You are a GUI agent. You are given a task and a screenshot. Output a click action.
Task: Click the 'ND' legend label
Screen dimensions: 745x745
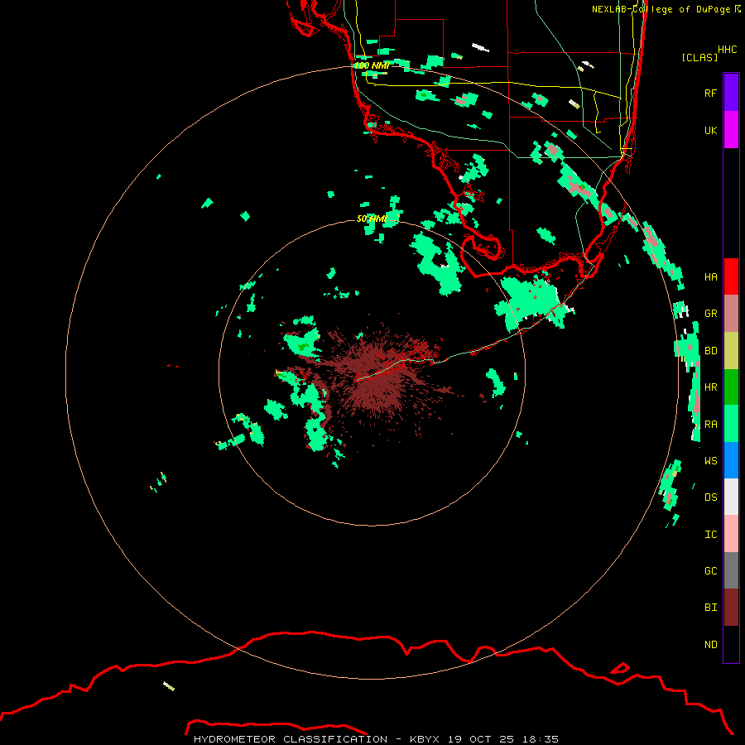tap(711, 645)
